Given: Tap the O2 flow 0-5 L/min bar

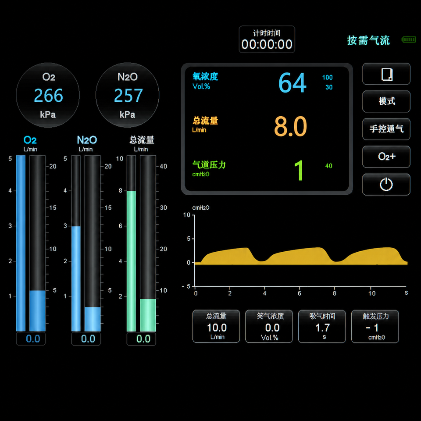Looking at the screenshot, I should pos(21,243).
